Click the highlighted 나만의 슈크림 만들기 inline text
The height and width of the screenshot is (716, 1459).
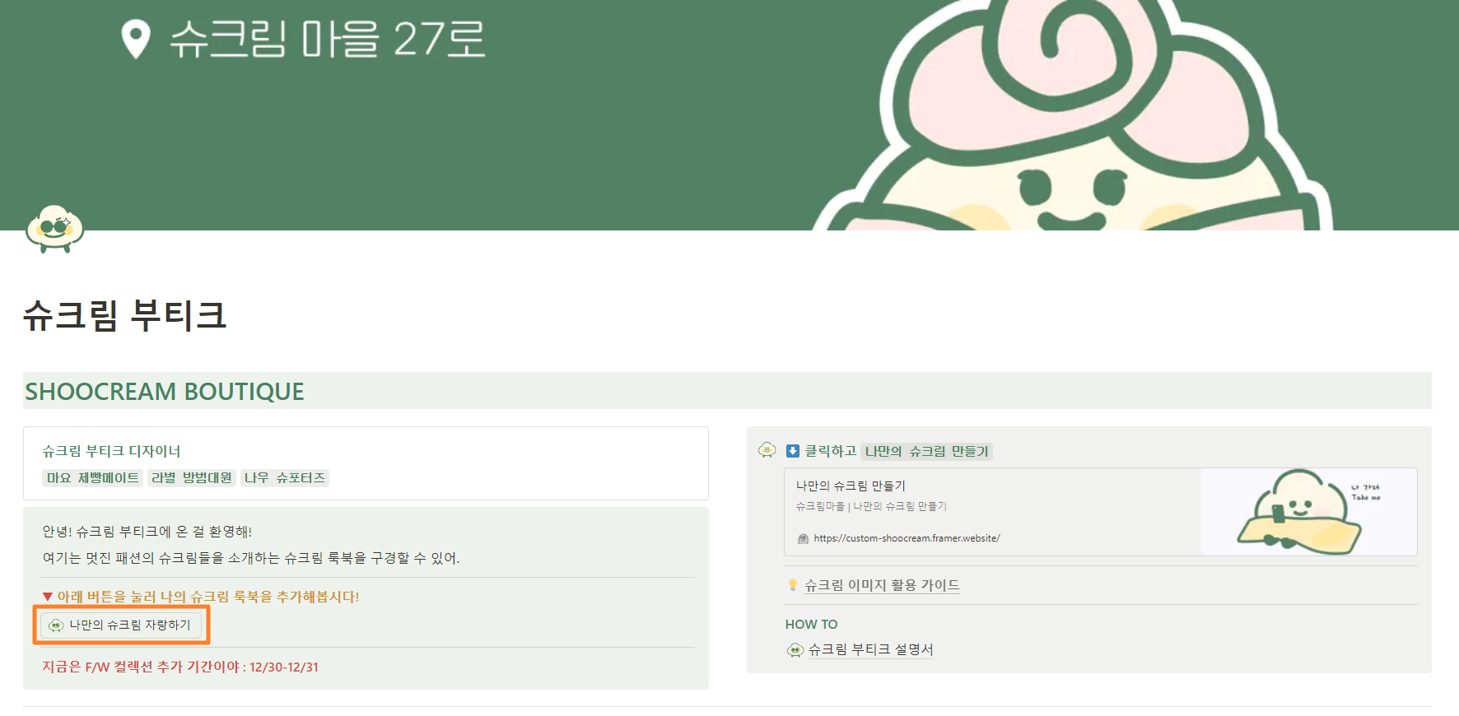tap(926, 451)
